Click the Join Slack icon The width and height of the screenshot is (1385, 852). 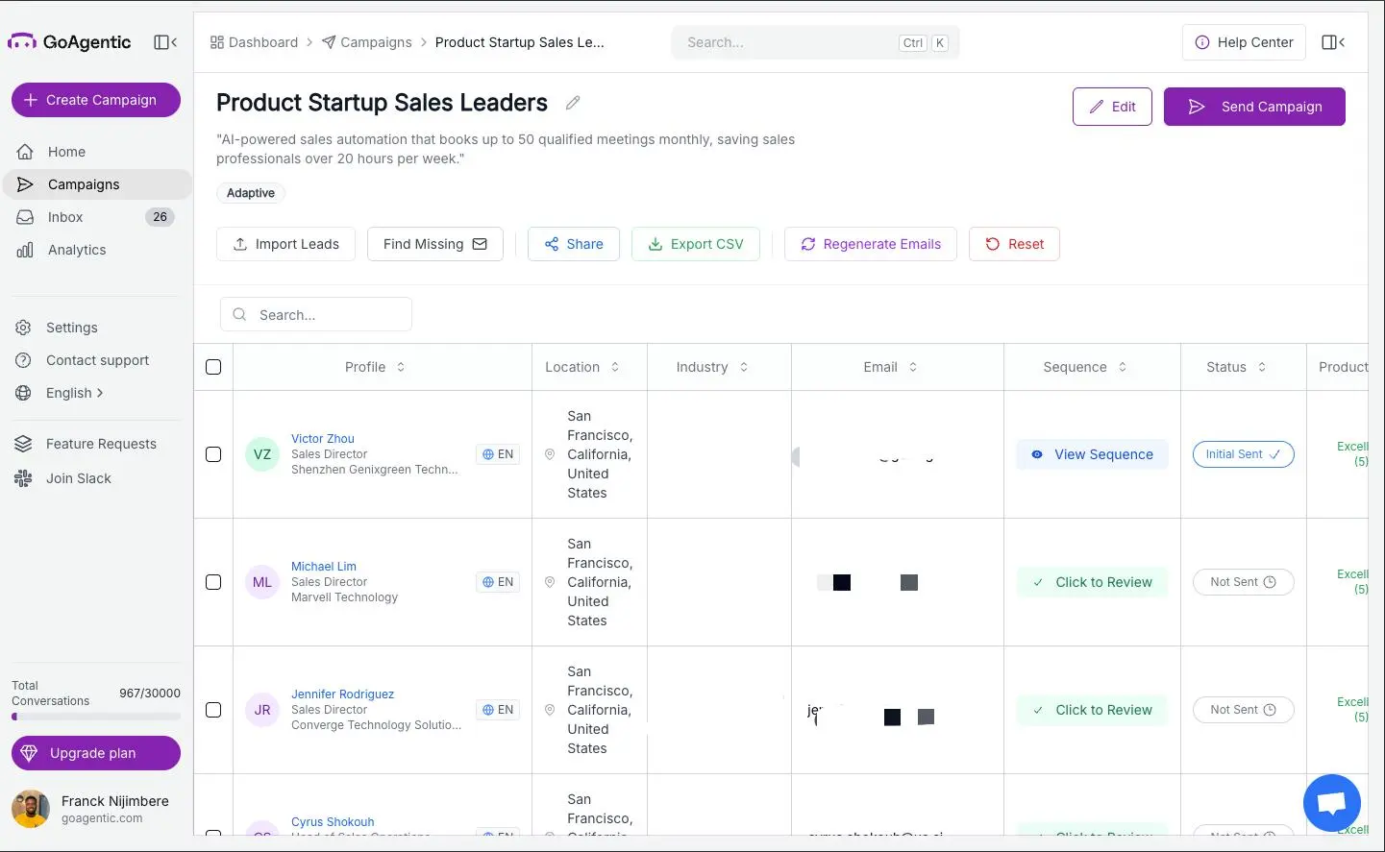[23, 478]
